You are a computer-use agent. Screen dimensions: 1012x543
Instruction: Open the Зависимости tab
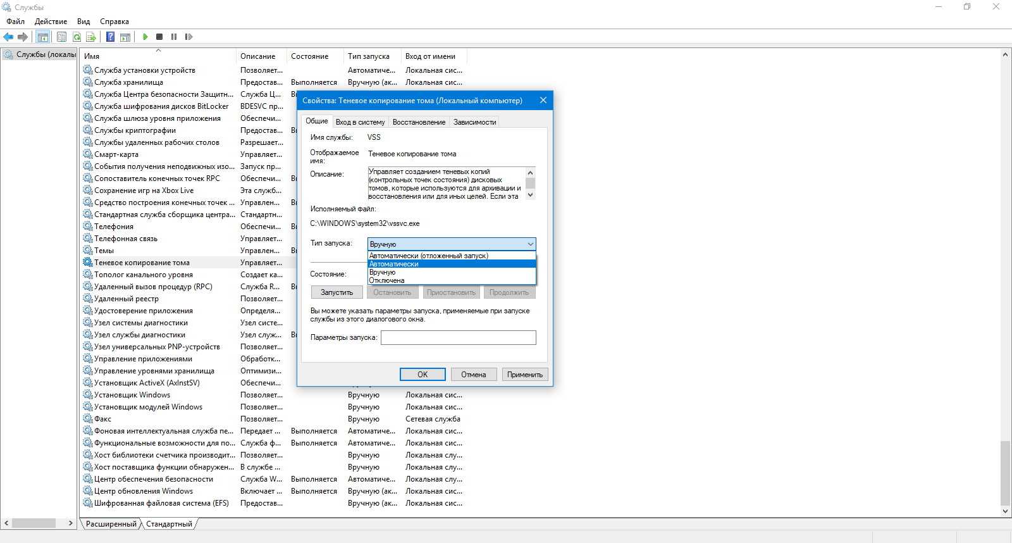pos(474,122)
